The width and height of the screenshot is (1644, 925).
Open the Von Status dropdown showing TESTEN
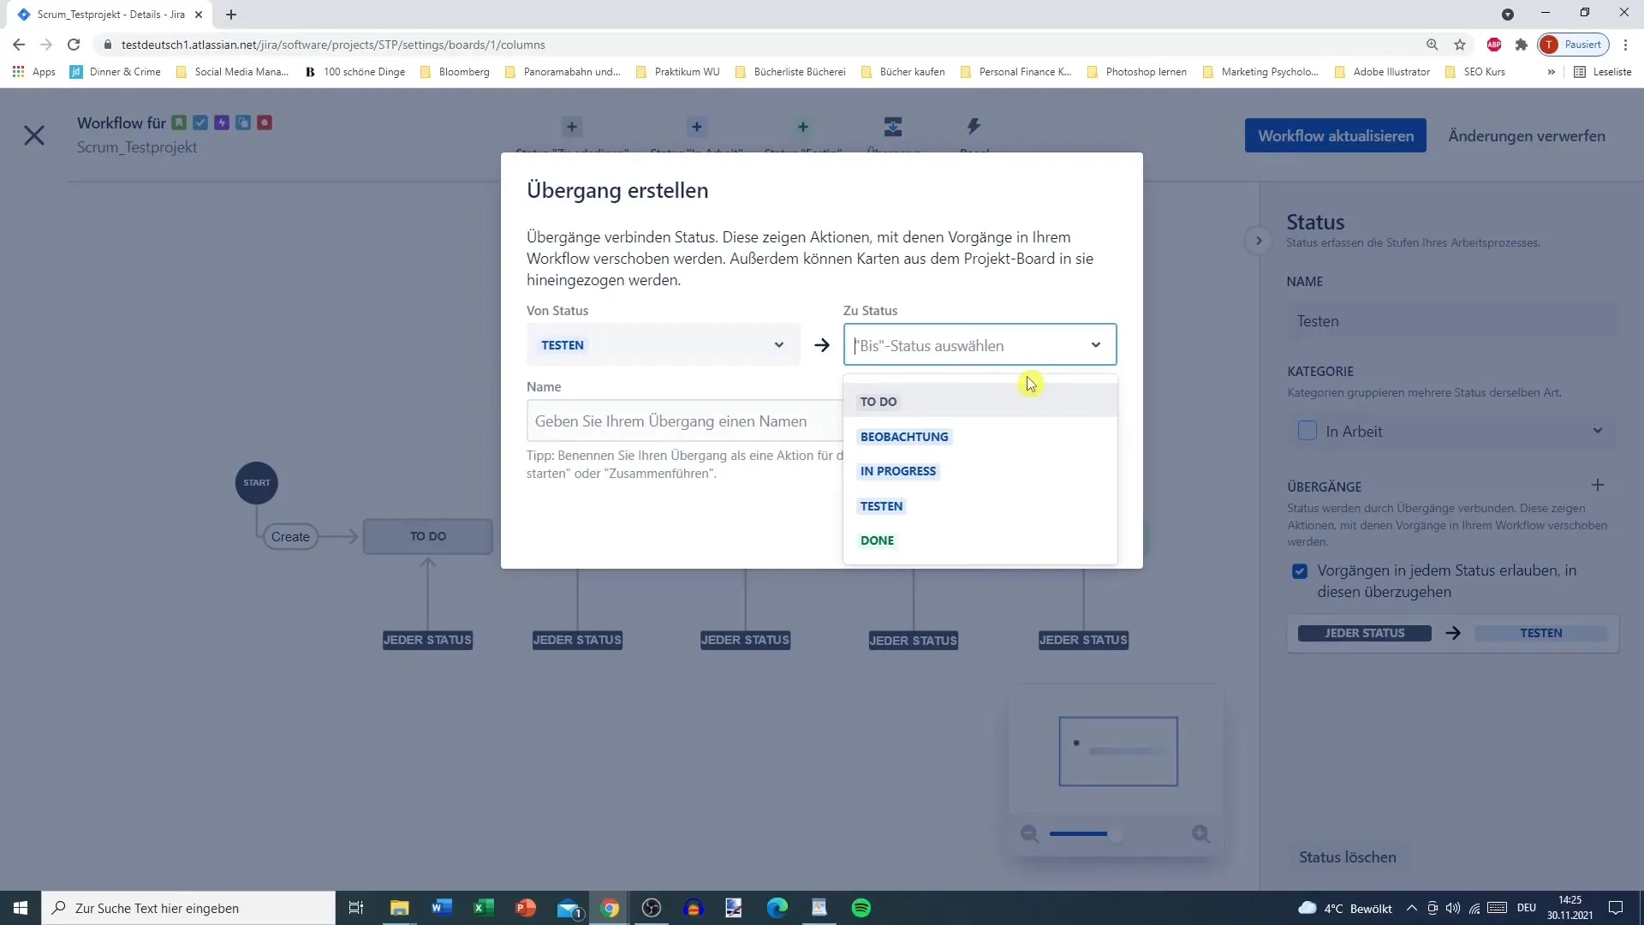pos(664,344)
